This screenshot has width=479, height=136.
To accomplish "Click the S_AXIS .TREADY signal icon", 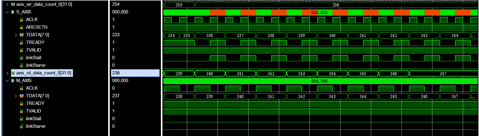I will [x=21, y=43].
